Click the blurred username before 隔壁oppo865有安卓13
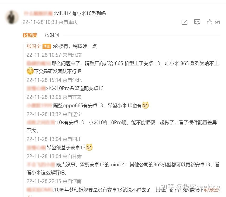Screen dimensions: 226x197 [39, 105]
